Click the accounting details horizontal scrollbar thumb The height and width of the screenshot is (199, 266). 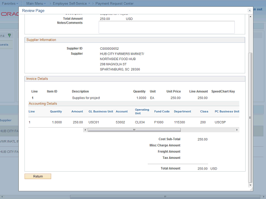click(133, 130)
